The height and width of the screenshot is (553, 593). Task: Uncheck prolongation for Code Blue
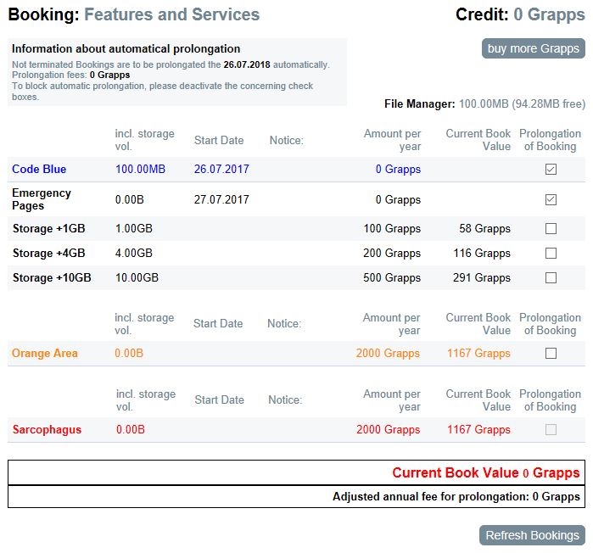(x=551, y=169)
